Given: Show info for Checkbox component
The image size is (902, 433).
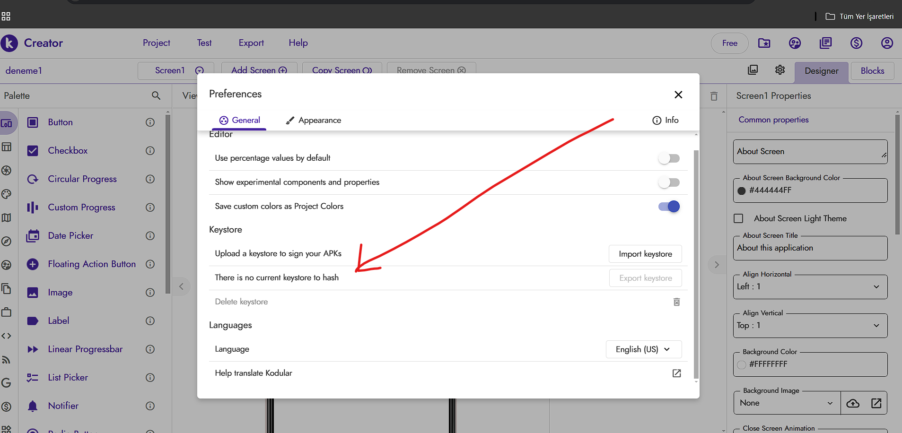Looking at the screenshot, I should [x=150, y=151].
